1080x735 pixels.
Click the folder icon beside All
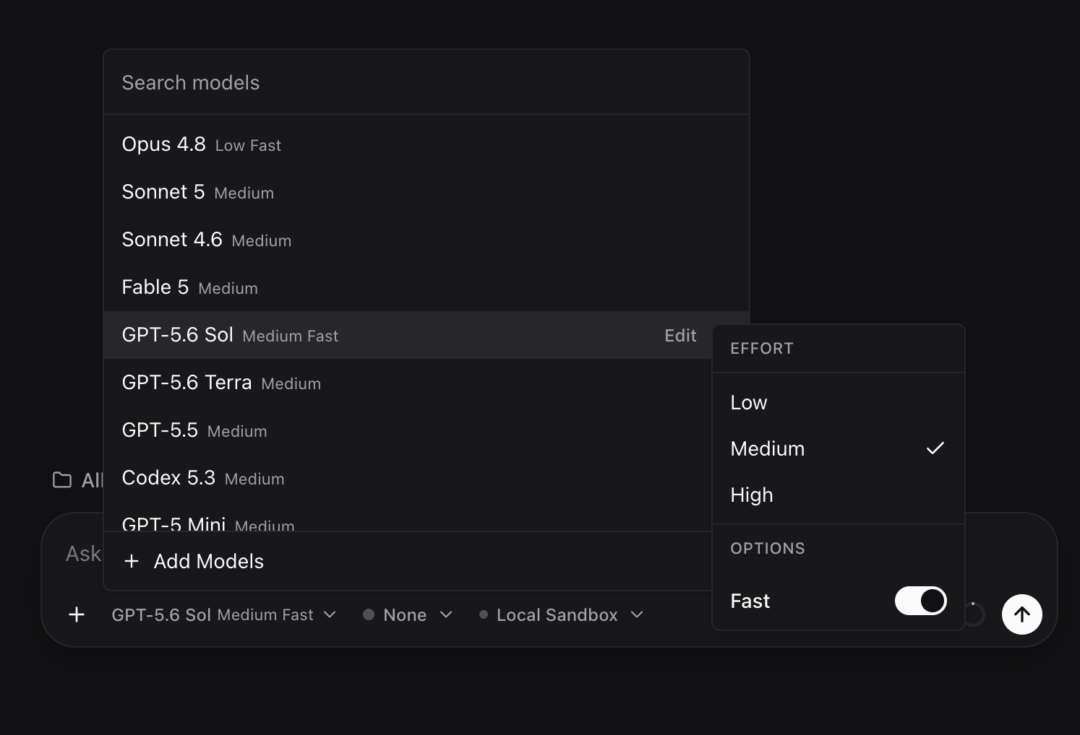pos(62,480)
